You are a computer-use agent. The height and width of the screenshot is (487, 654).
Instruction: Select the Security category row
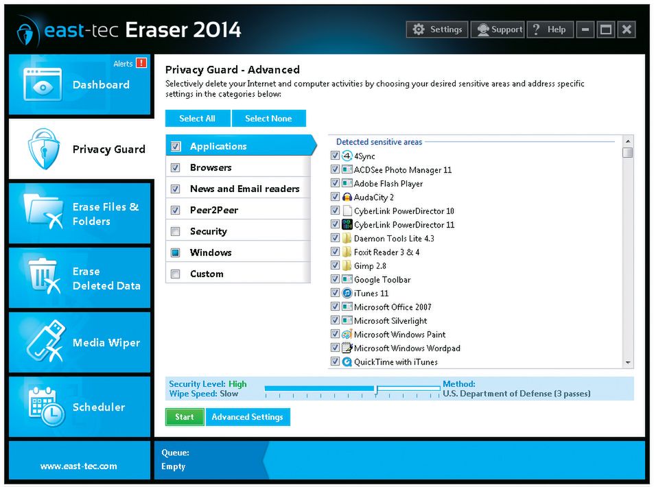(238, 231)
